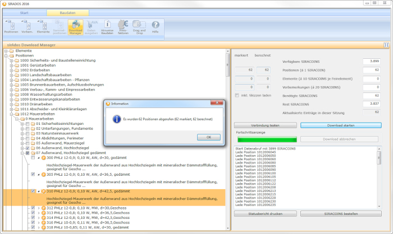This screenshot has height=234, width=393.
Task: Click the Verfügbare SIRACOINS value field
Action: tap(371, 60)
